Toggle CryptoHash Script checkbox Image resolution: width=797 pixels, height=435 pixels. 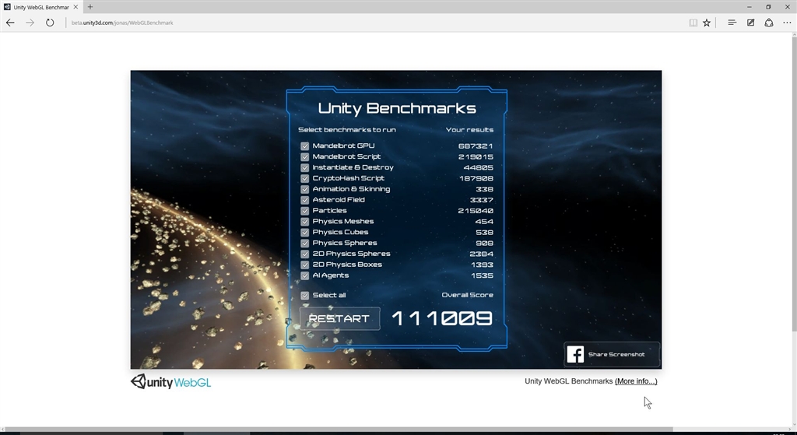(x=304, y=178)
